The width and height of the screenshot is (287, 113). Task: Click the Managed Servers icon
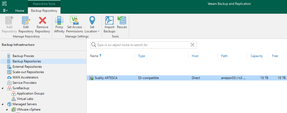click(9, 104)
